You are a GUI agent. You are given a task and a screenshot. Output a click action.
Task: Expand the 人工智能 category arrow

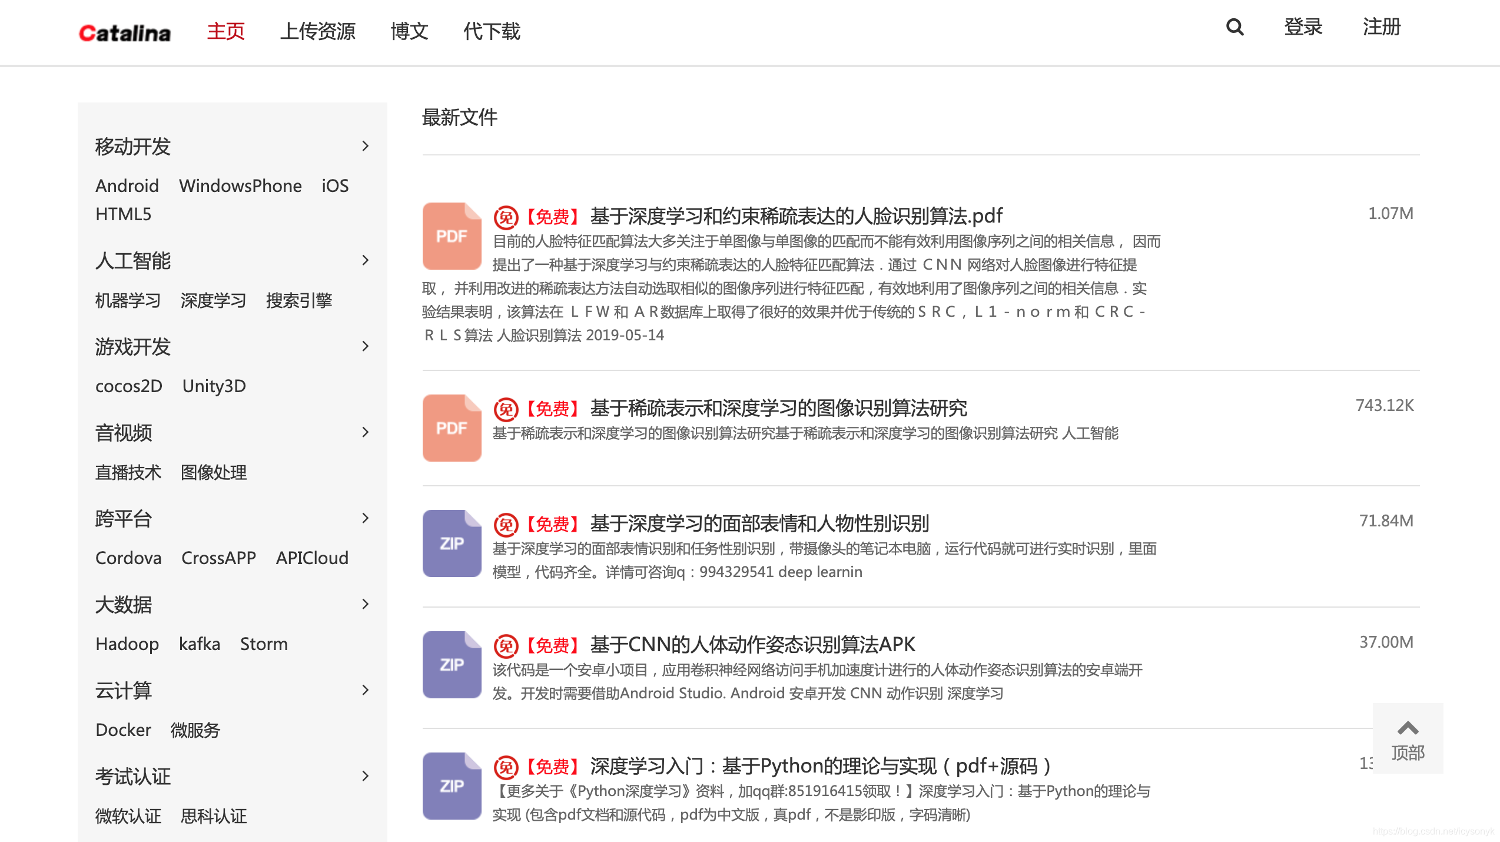tap(366, 260)
